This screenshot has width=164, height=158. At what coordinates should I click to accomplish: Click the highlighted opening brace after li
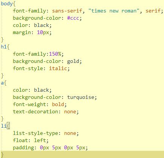pyautogui.click(x=8, y=126)
